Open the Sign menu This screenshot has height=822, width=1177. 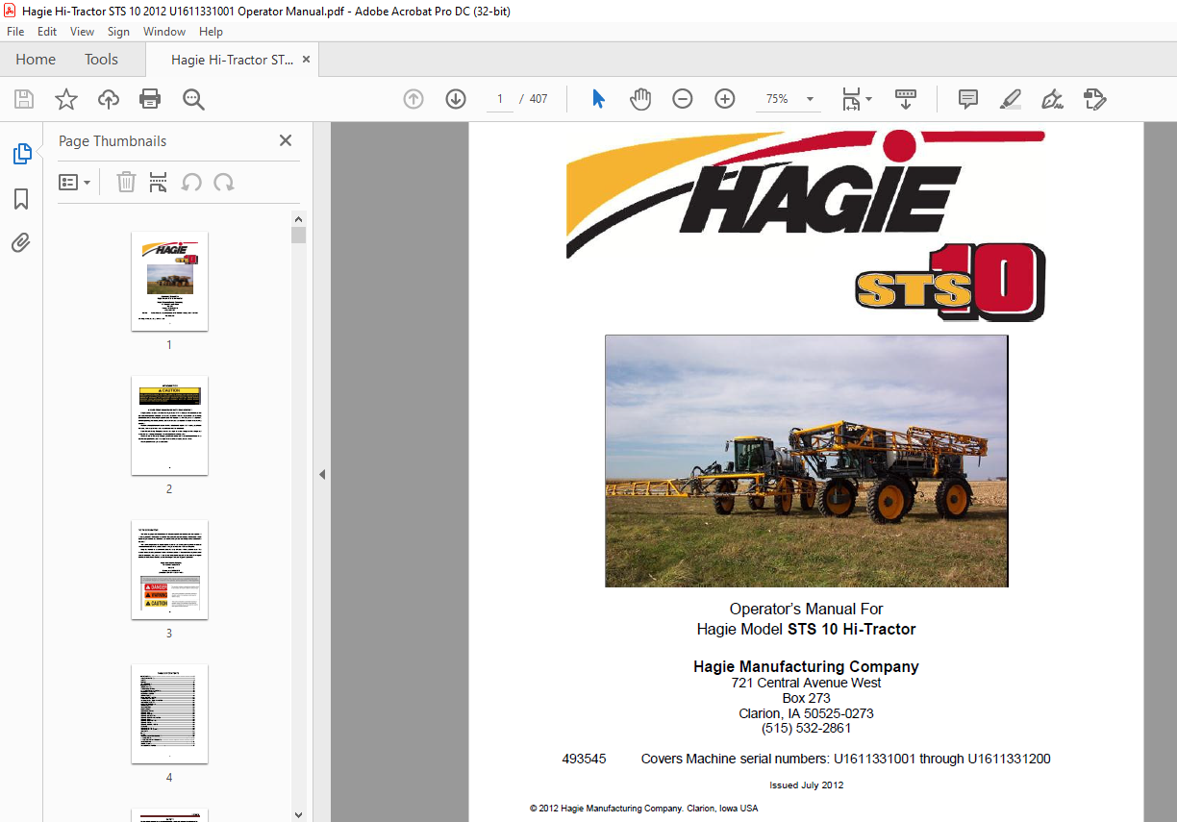click(118, 32)
